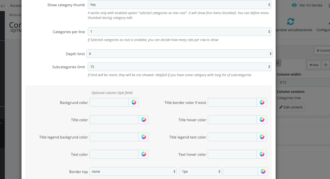330x179 pixels.
Task: Click the refresh updates icon
Action: pos(290,22)
